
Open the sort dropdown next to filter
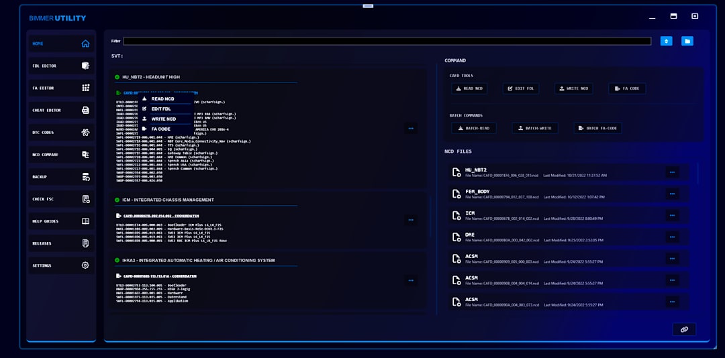[666, 41]
